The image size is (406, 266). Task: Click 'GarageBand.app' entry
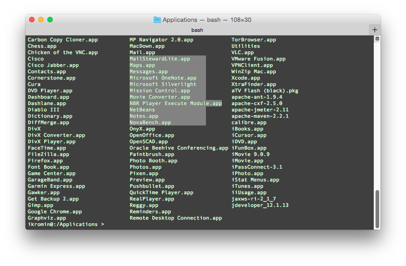tap(50, 180)
